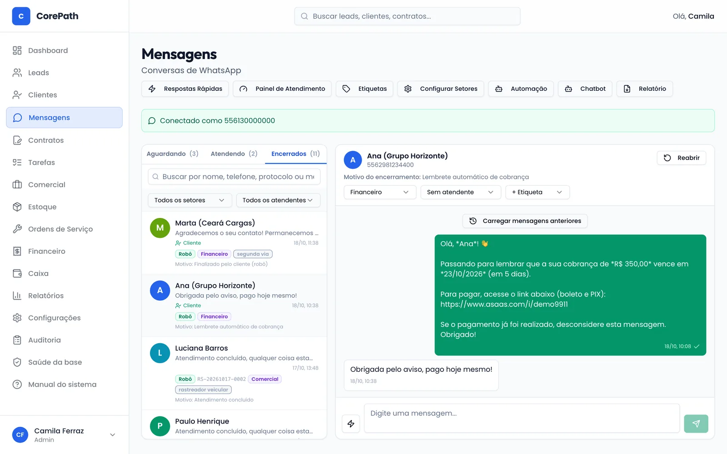This screenshot has width=727, height=454.
Task: Open the Sem atendente dropdown
Action: click(461, 192)
